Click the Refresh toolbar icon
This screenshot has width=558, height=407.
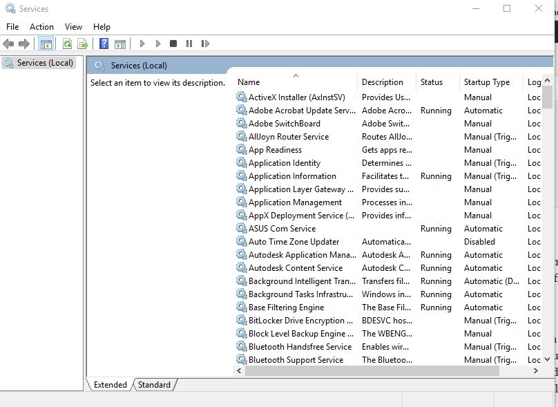pyautogui.click(x=67, y=44)
